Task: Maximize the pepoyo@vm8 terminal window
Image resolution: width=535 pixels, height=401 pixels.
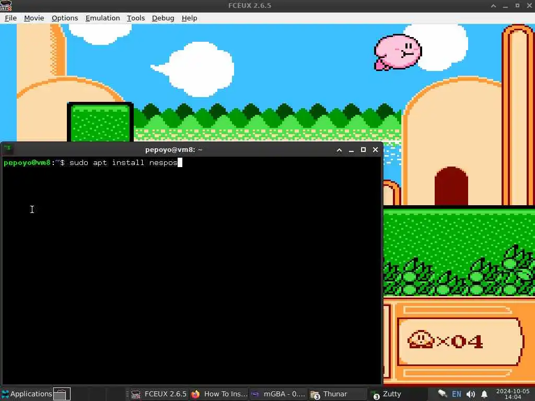Action: pyautogui.click(x=364, y=150)
